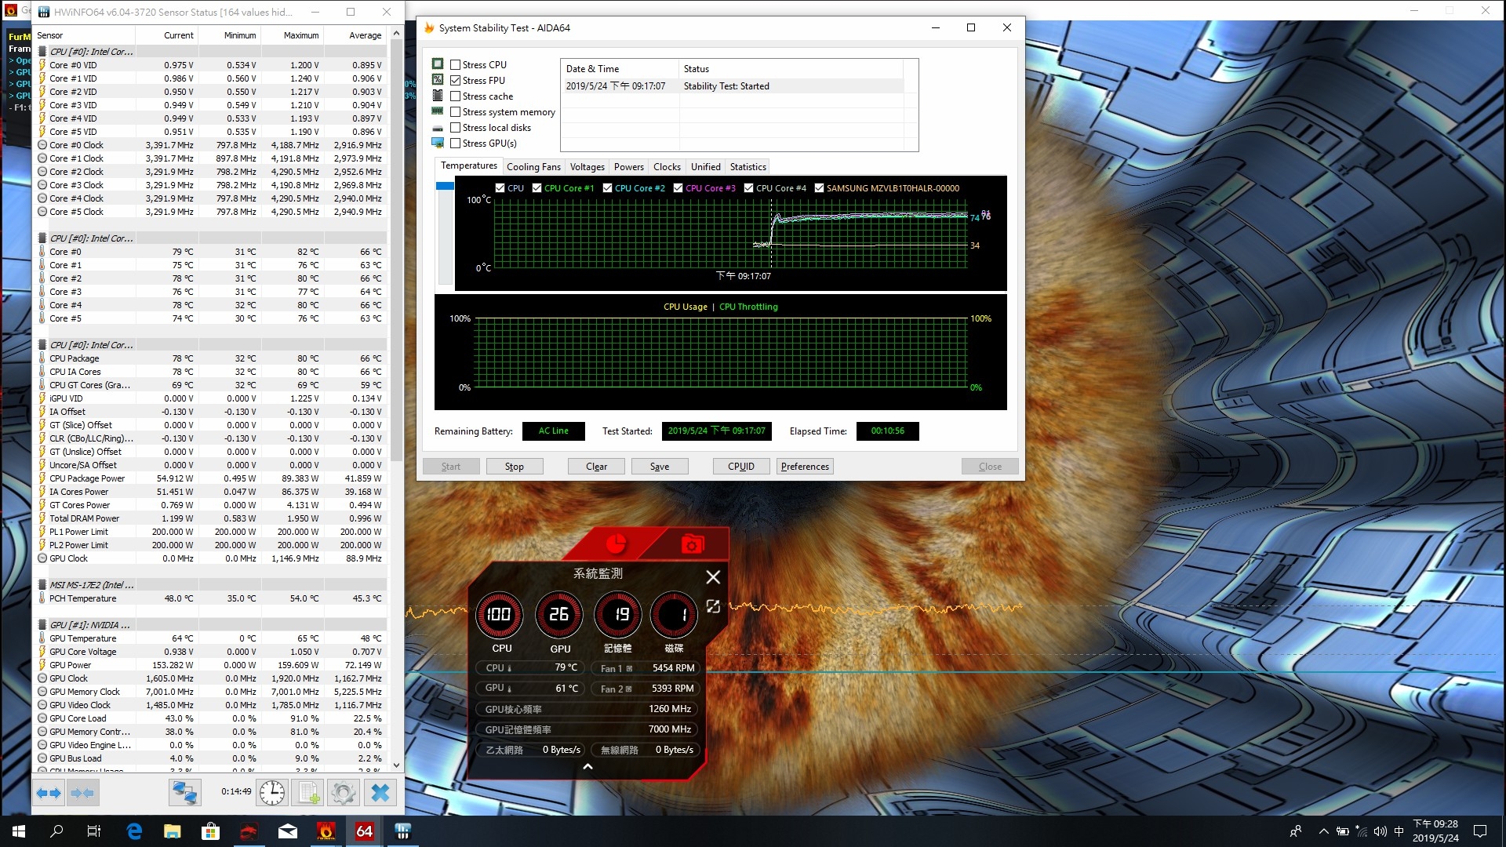
Task: Open the pie chart tab in MSI monitor
Action: [617, 543]
